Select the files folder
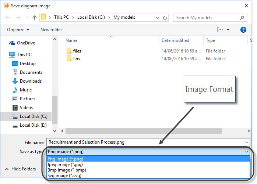257x184 pixels. point(74,51)
